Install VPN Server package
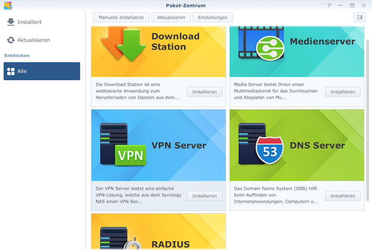The image size is (372, 250). pyautogui.click(x=205, y=196)
